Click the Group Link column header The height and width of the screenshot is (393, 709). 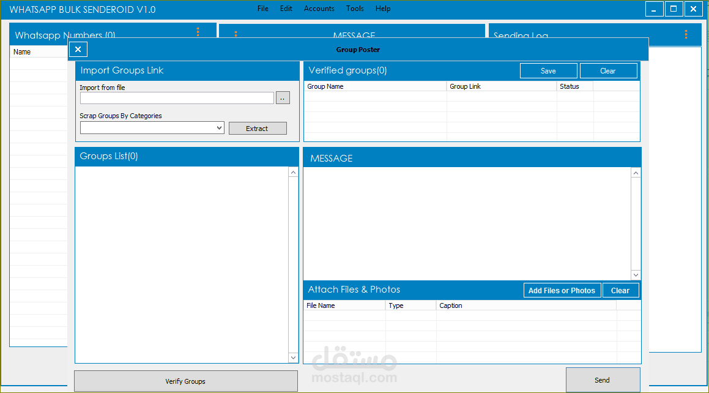pyautogui.click(x=502, y=86)
